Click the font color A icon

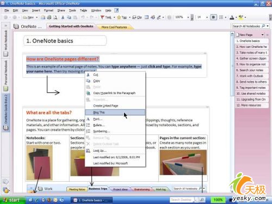[x=232, y=17]
